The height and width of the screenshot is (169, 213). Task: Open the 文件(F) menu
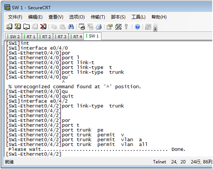pyautogui.click(x=15, y=17)
